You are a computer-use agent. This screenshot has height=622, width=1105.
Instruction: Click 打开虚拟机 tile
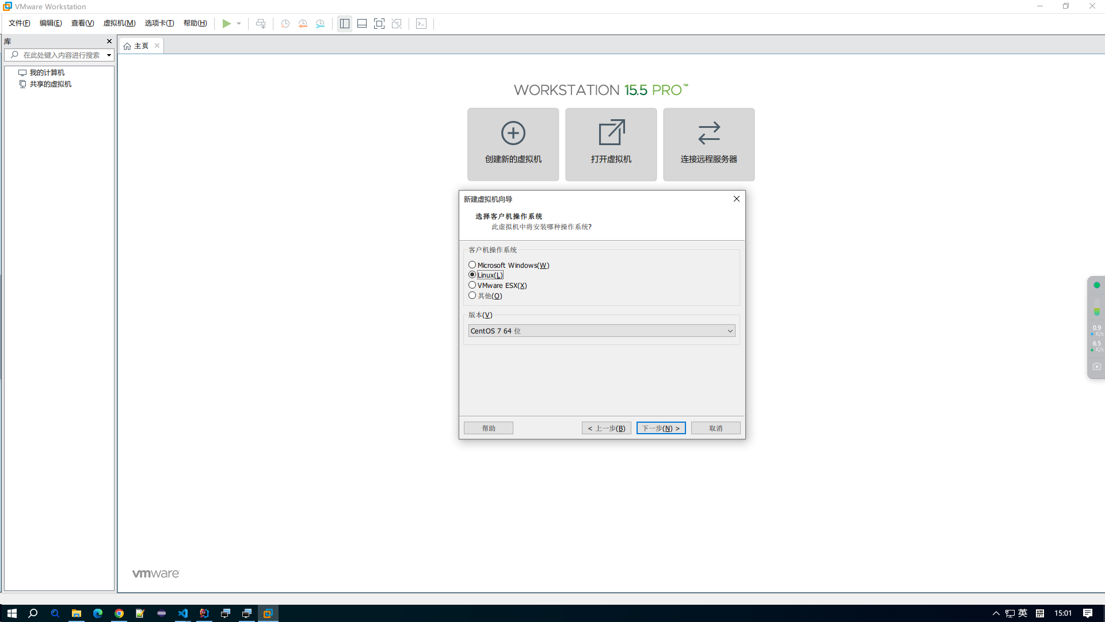tap(611, 145)
